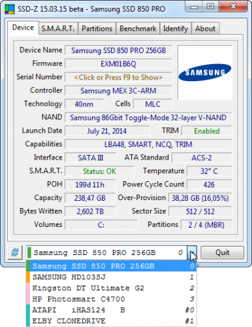
Task: Click the Bytes Written value 2,602 TB
Action: pyautogui.click(x=90, y=211)
